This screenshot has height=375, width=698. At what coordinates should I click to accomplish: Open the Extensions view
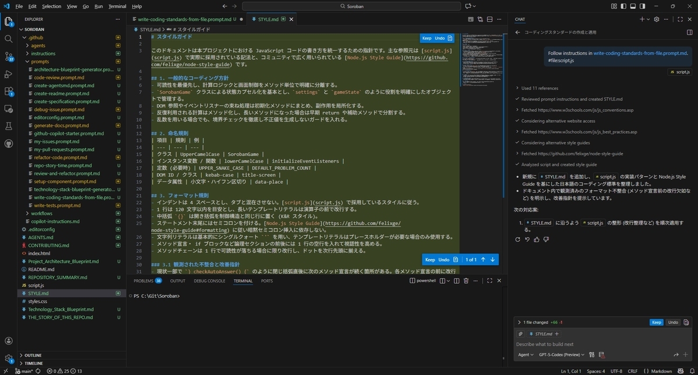9,91
